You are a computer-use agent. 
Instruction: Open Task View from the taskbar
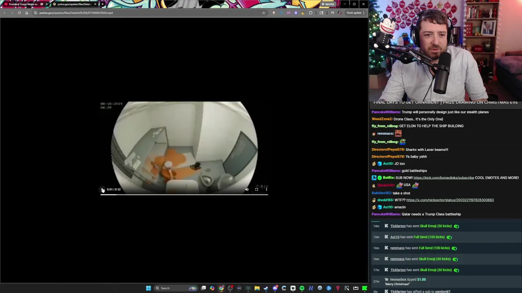(x=203, y=288)
